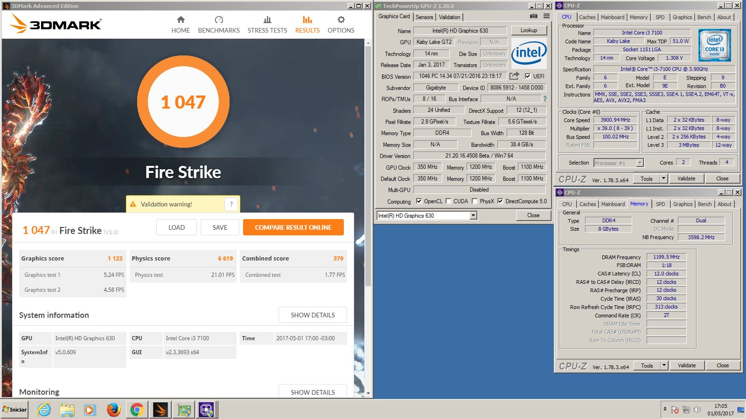Click the Intel logo in GPU-Z
The image size is (746, 419).
[529, 53]
